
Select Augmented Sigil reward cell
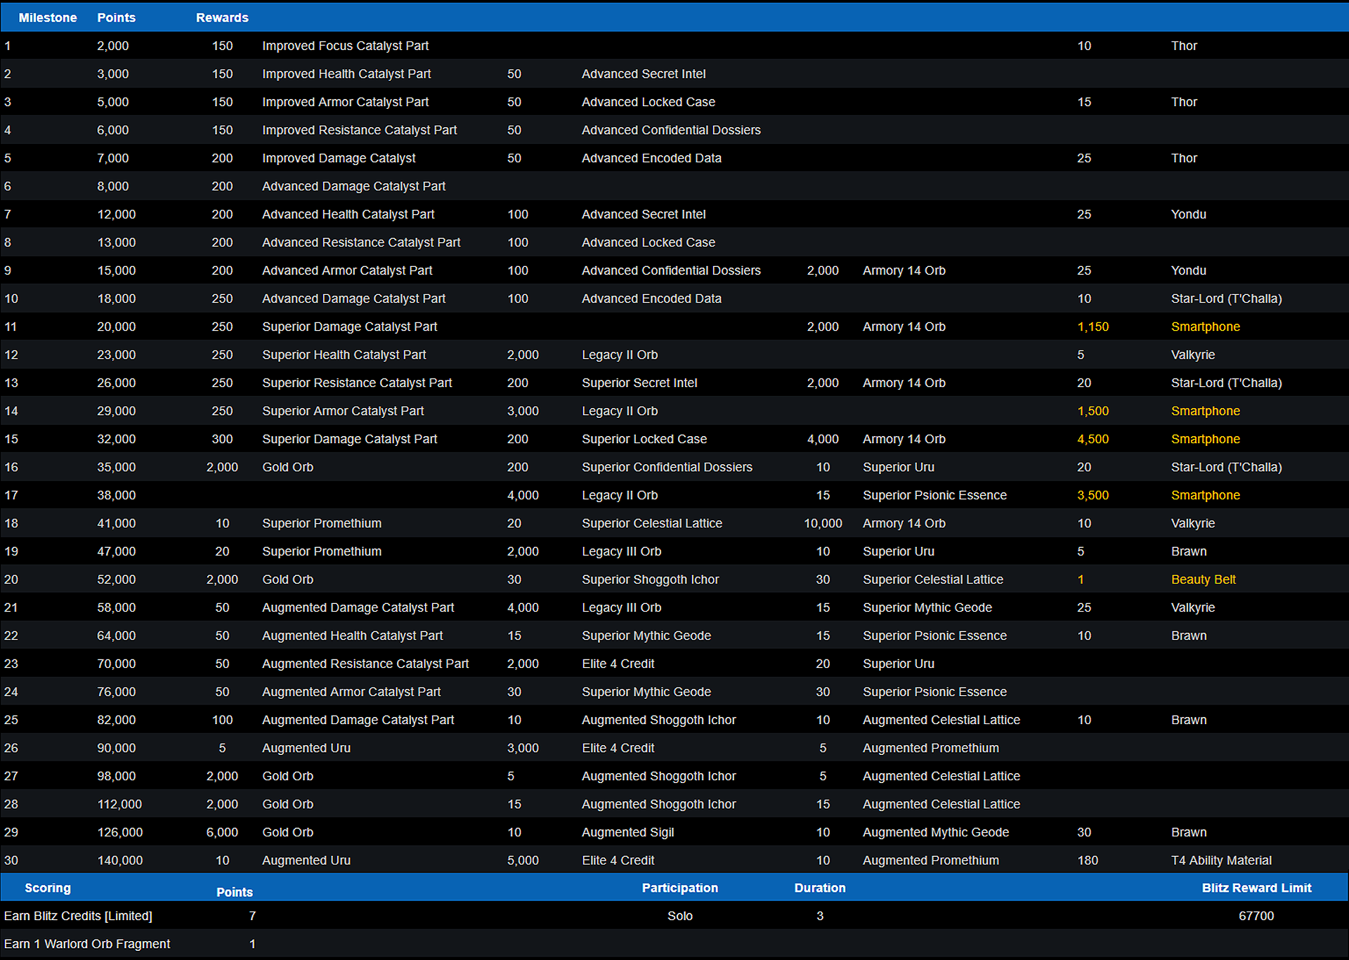tap(627, 832)
